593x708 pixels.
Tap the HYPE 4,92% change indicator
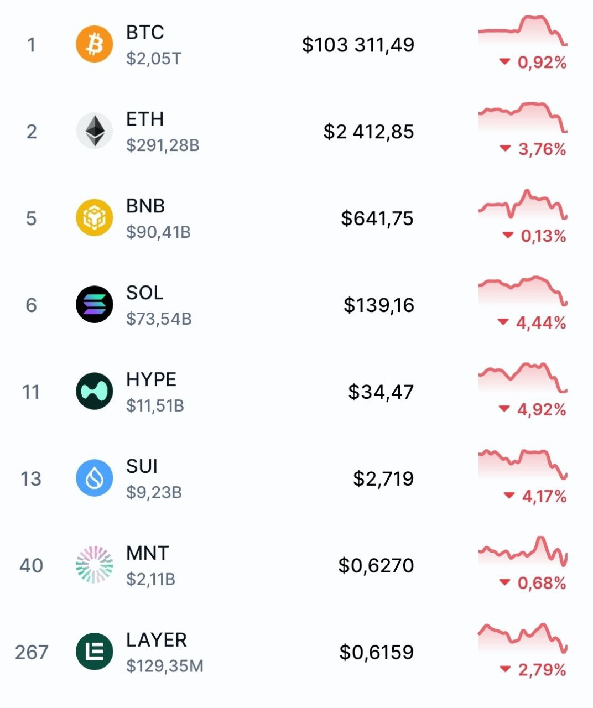(x=533, y=410)
